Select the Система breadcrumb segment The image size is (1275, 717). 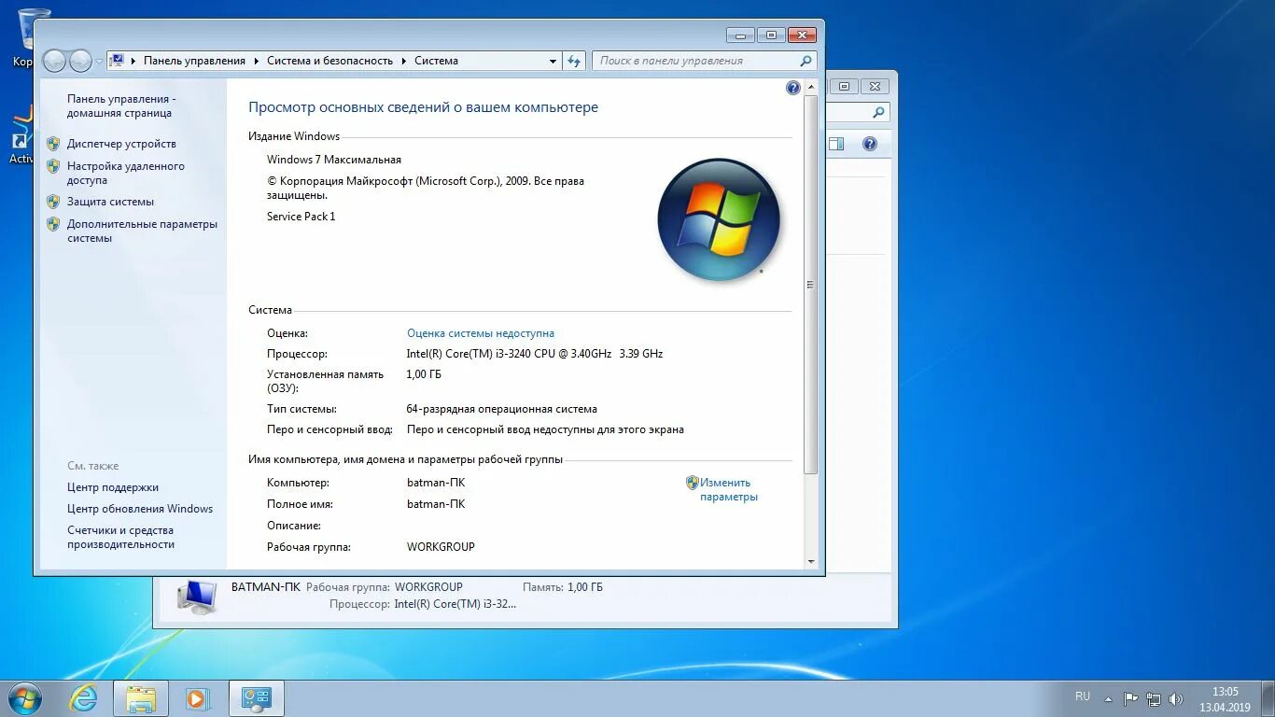(x=436, y=61)
